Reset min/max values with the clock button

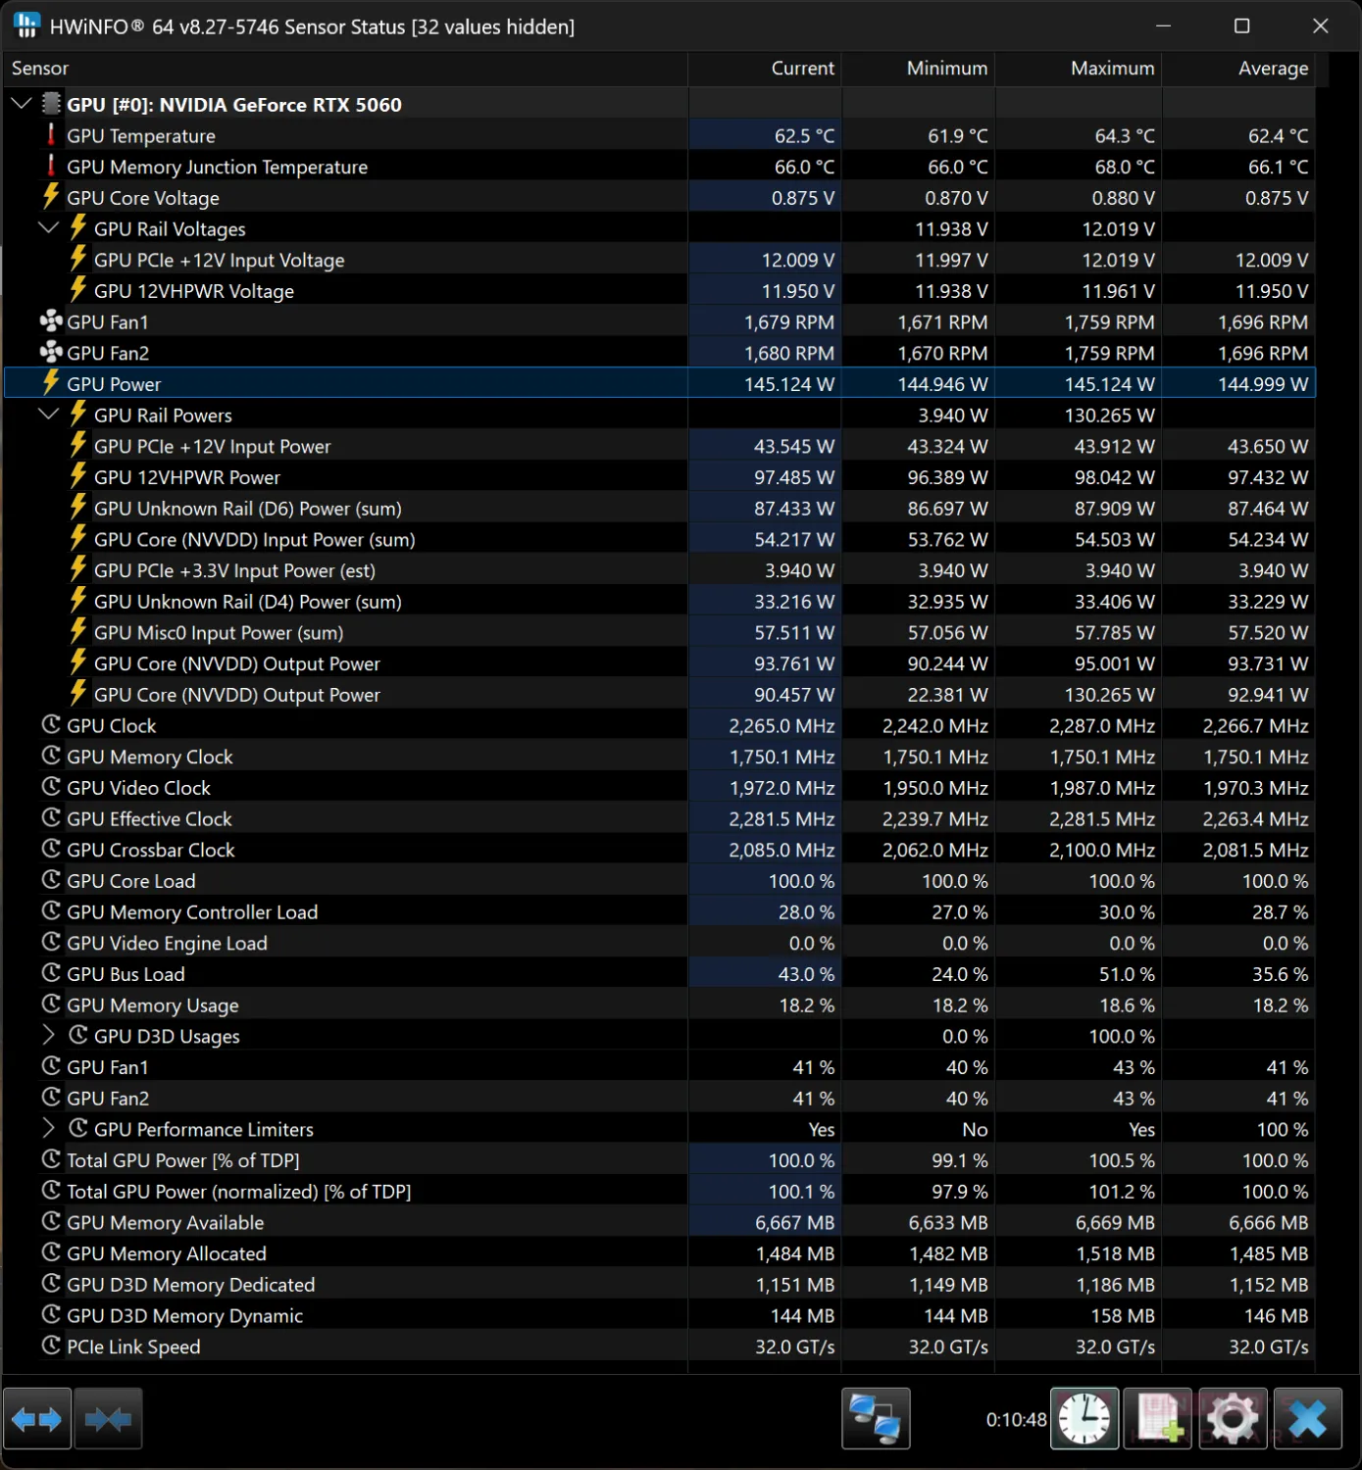click(x=1084, y=1418)
